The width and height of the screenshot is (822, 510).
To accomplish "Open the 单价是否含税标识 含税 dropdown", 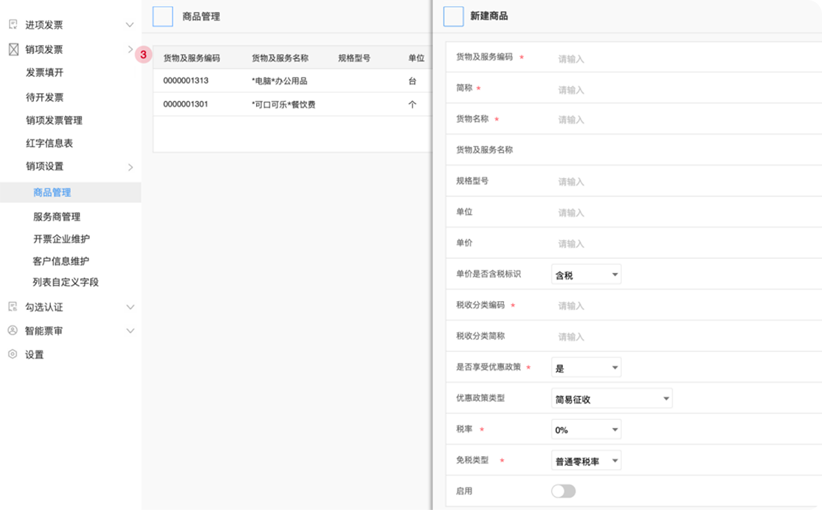I will coord(585,274).
